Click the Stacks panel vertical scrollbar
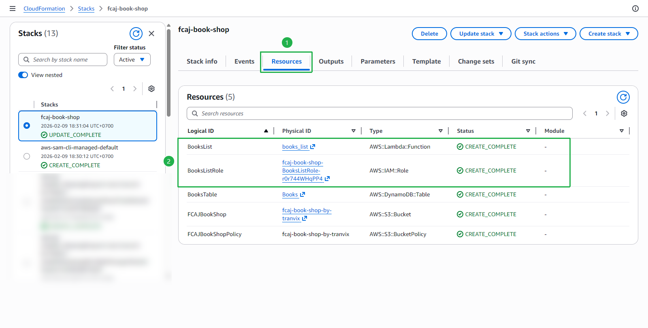Viewport: 648px width, 328px height. (x=168, y=73)
